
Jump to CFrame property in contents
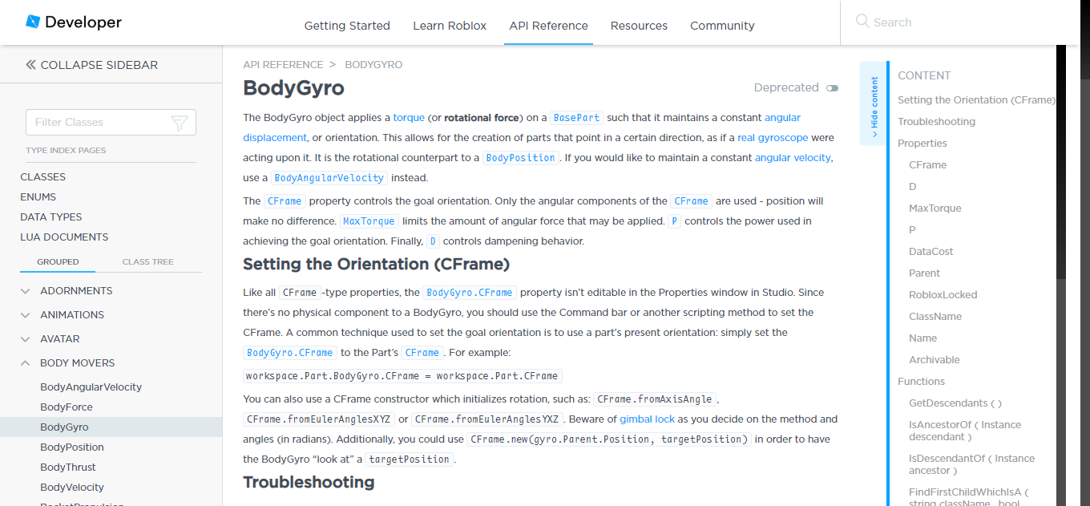point(927,165)
